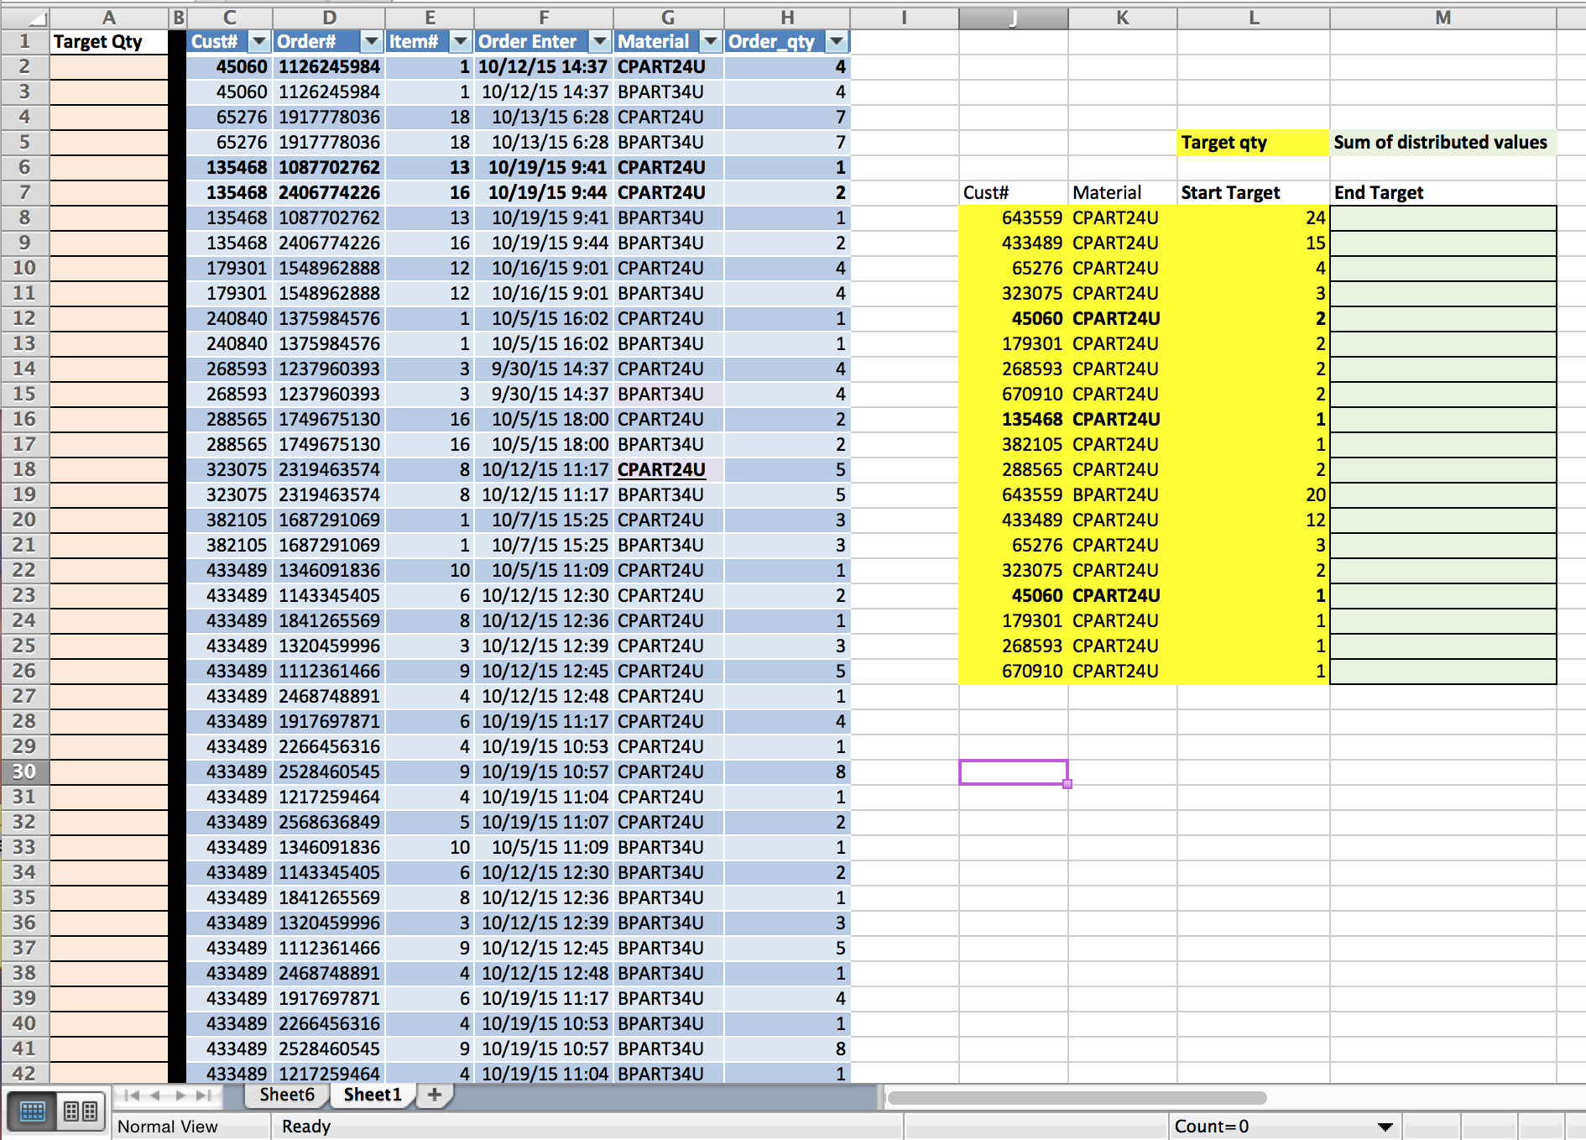Switch to Normal View layout icon
The image size is (1586, 1140).
[x=32, y=1111]
